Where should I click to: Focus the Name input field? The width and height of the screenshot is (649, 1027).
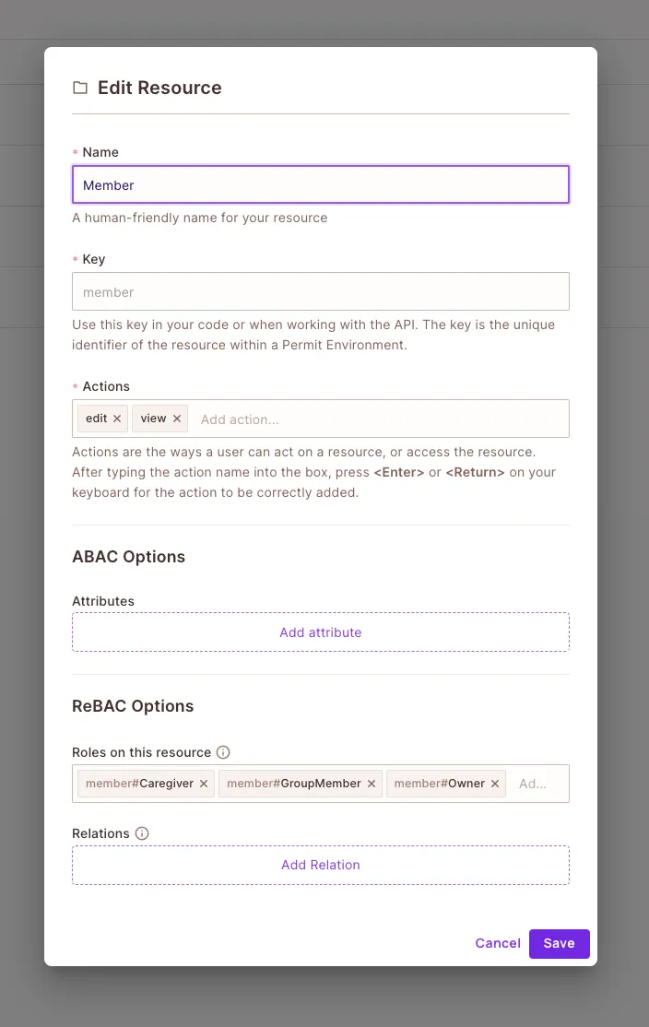(320, 184)
